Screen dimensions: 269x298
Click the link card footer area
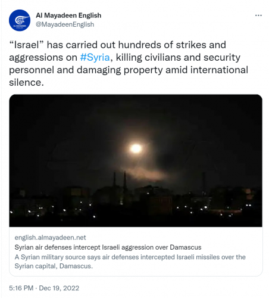click(136, 252)
